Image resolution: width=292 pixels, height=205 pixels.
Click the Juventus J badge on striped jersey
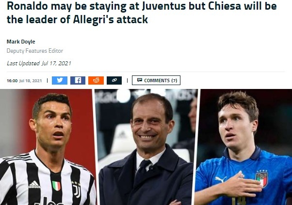pyautogui.click(x=77, y=190)
